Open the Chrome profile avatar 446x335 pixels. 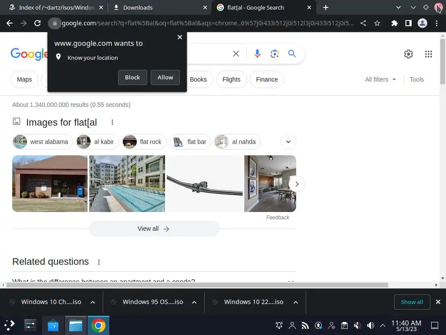[422, 24]
